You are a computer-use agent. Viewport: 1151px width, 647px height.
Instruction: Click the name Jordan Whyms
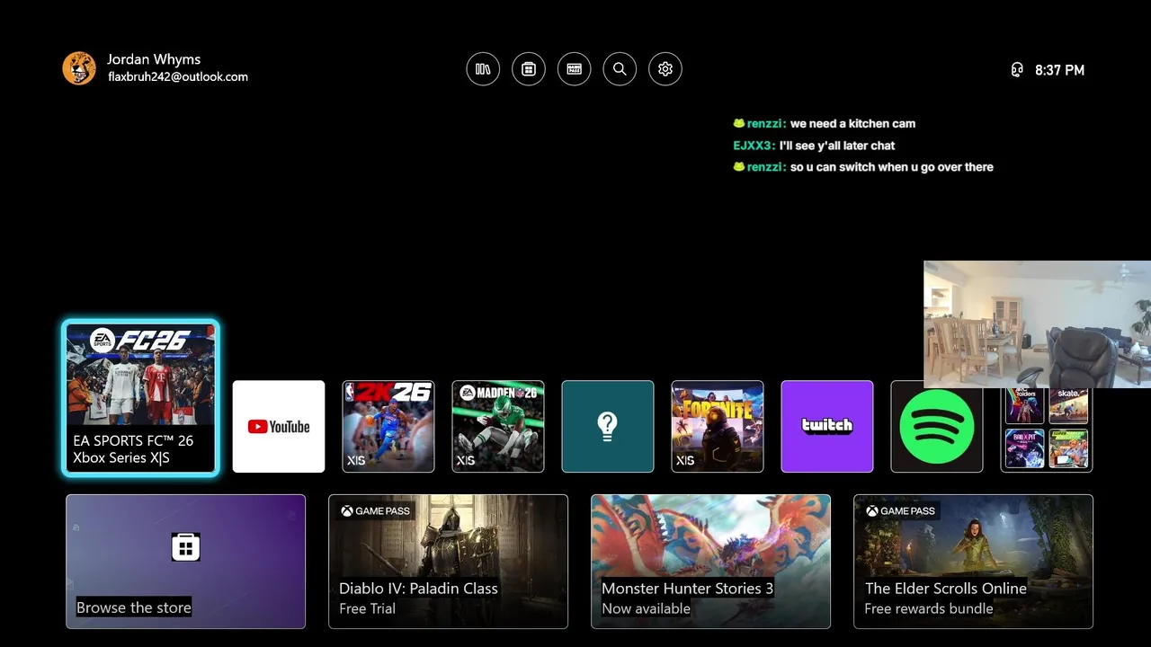point(154,59)
